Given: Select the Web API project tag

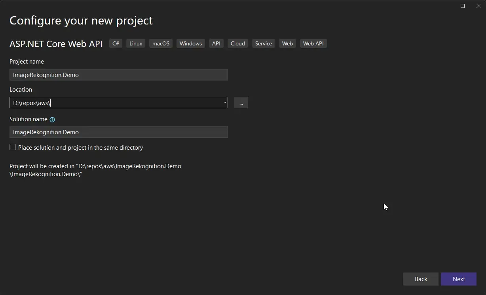Looking at the screenshot, I should pos(313,43).
